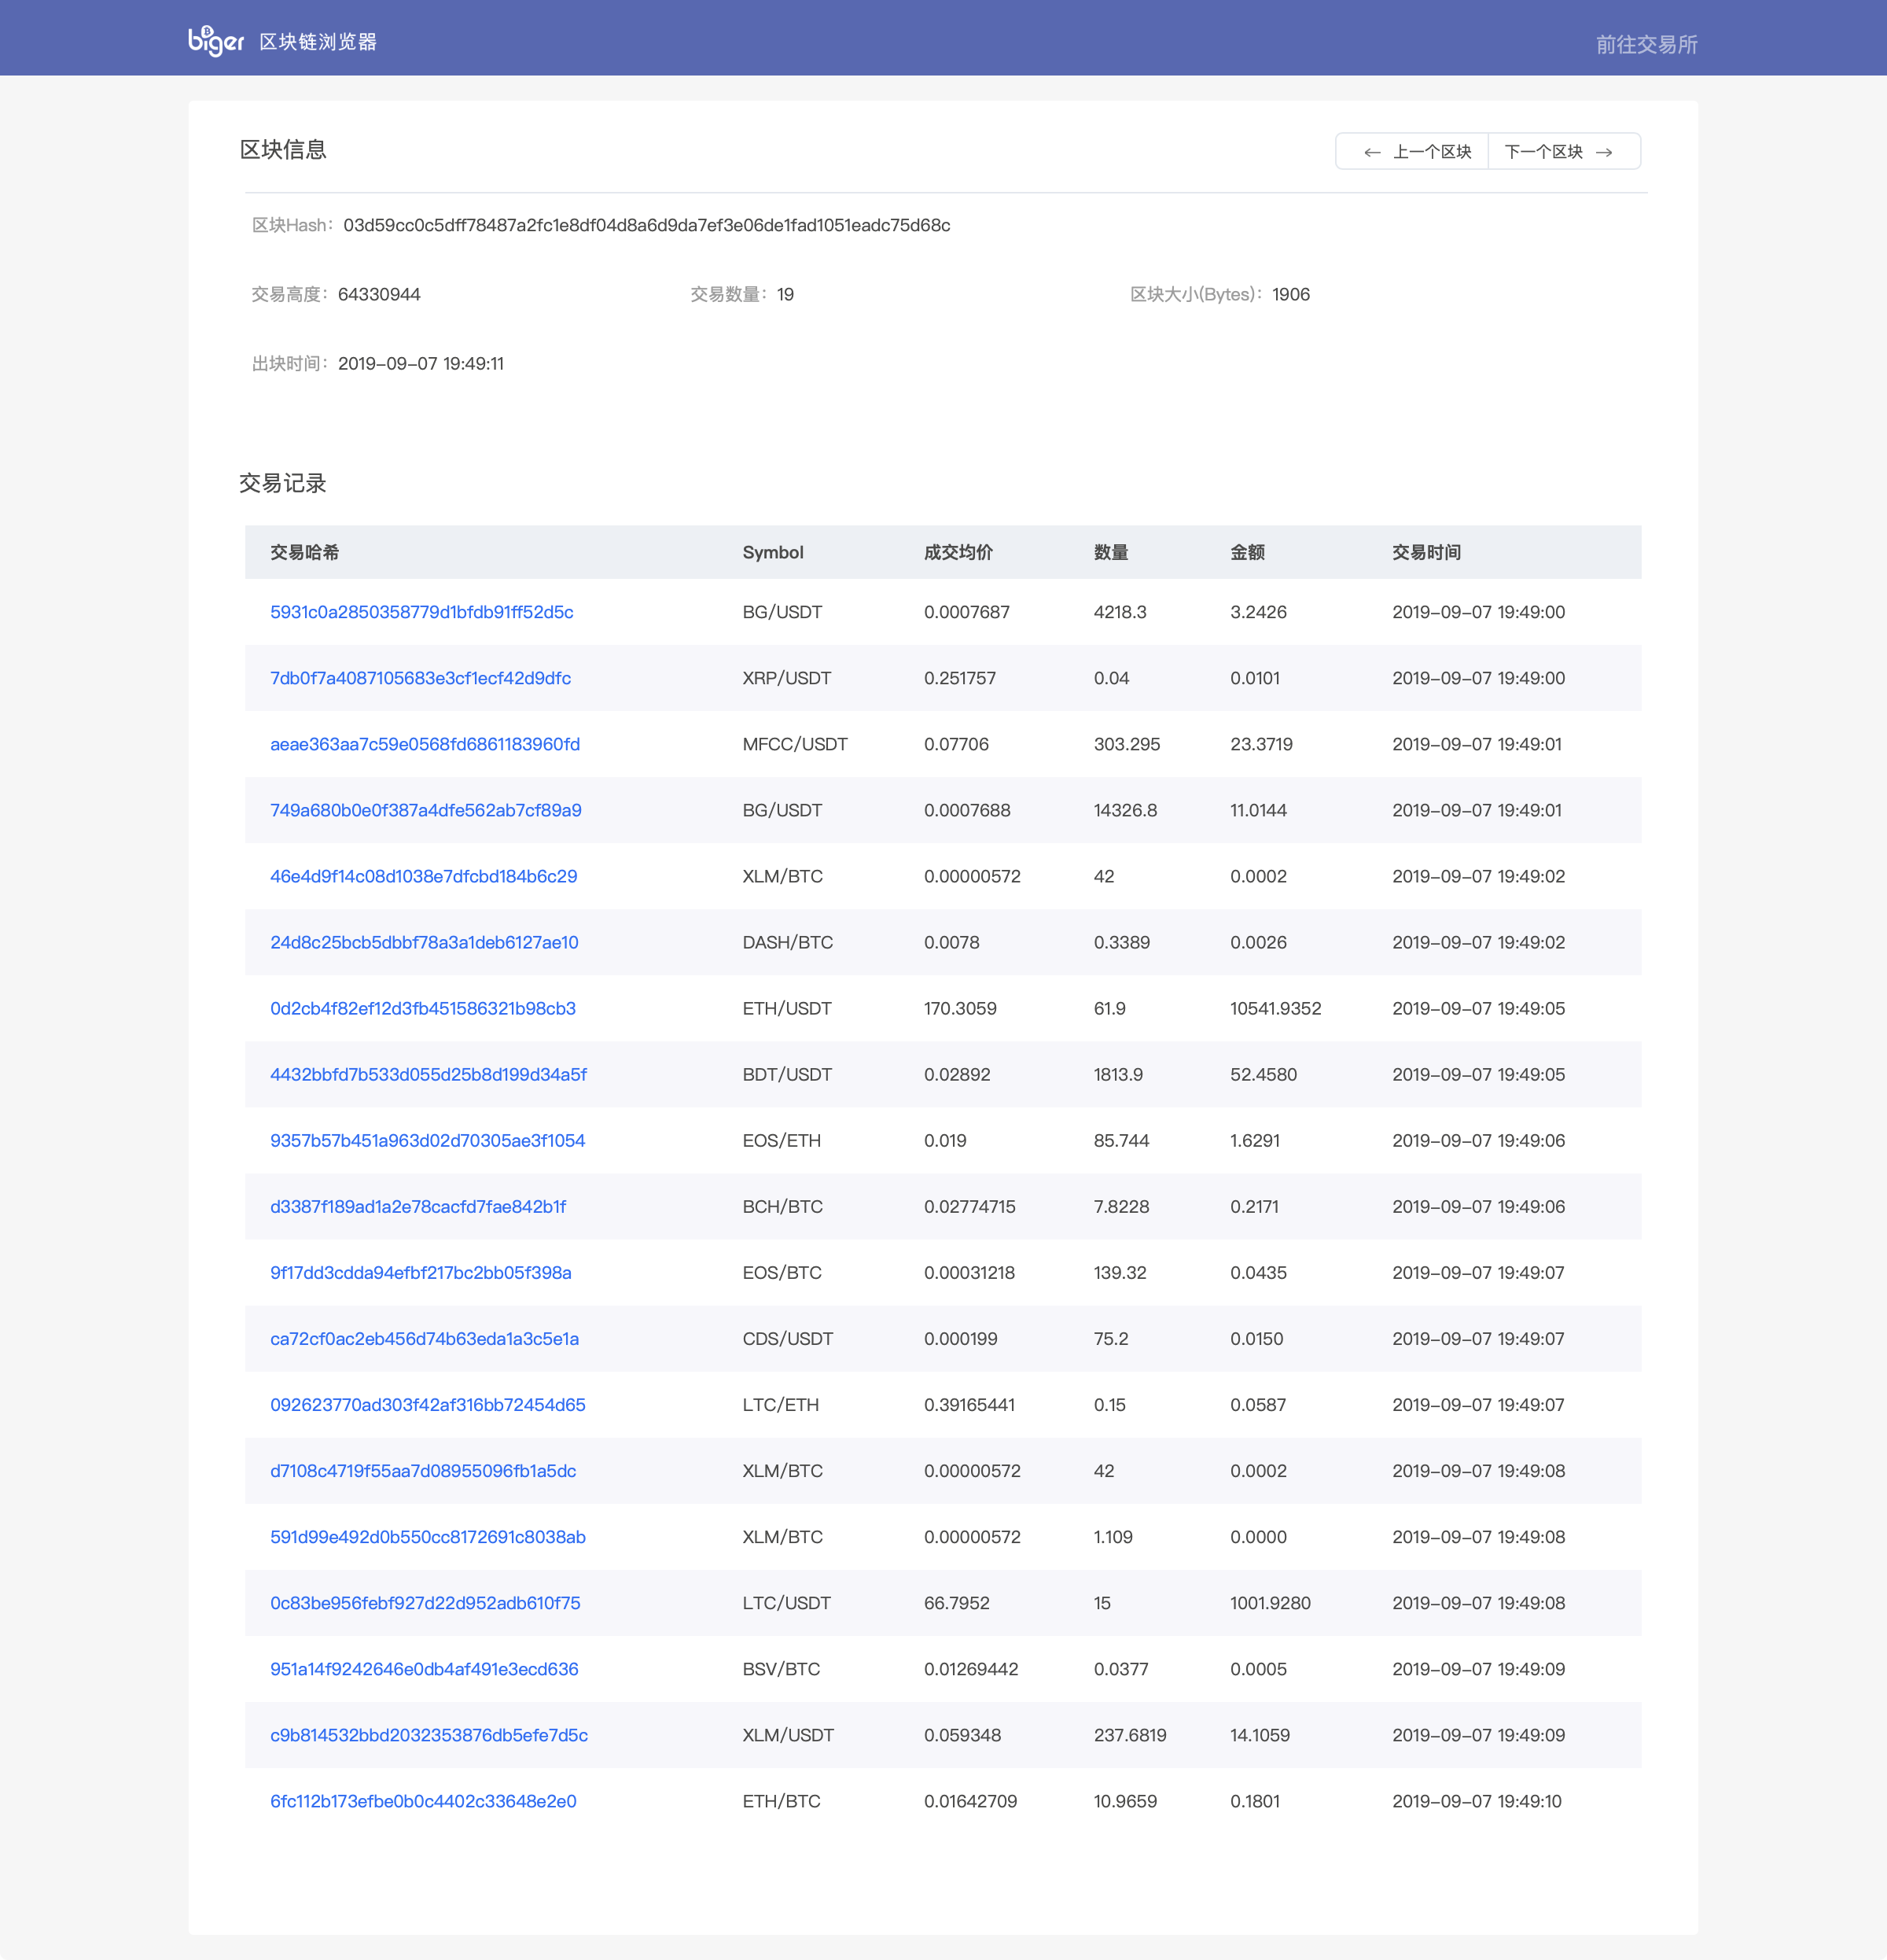Open the BCH/BTC transaction hash link

pos(417,1206)
